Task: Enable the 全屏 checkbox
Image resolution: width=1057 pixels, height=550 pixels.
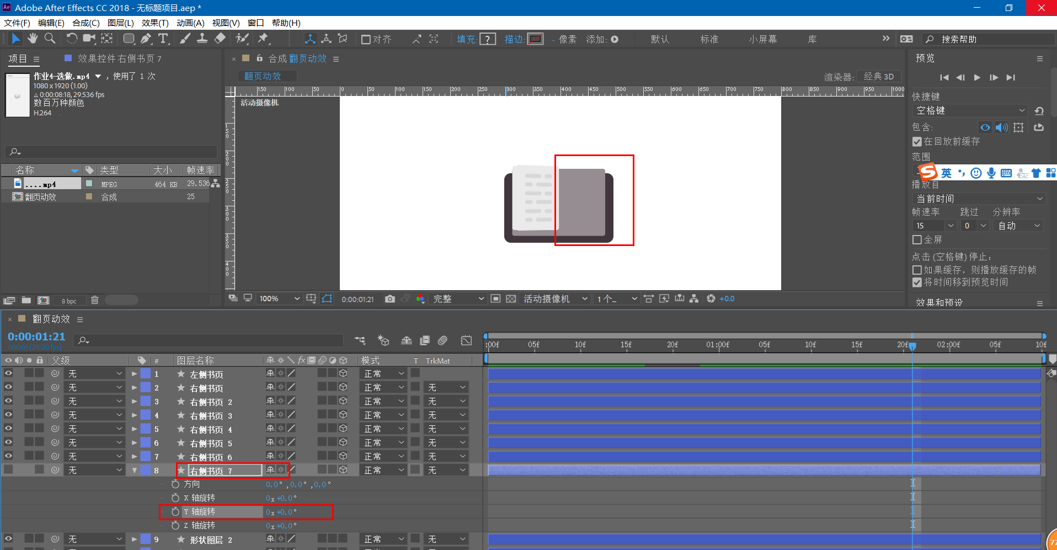Action: (917, 240)
